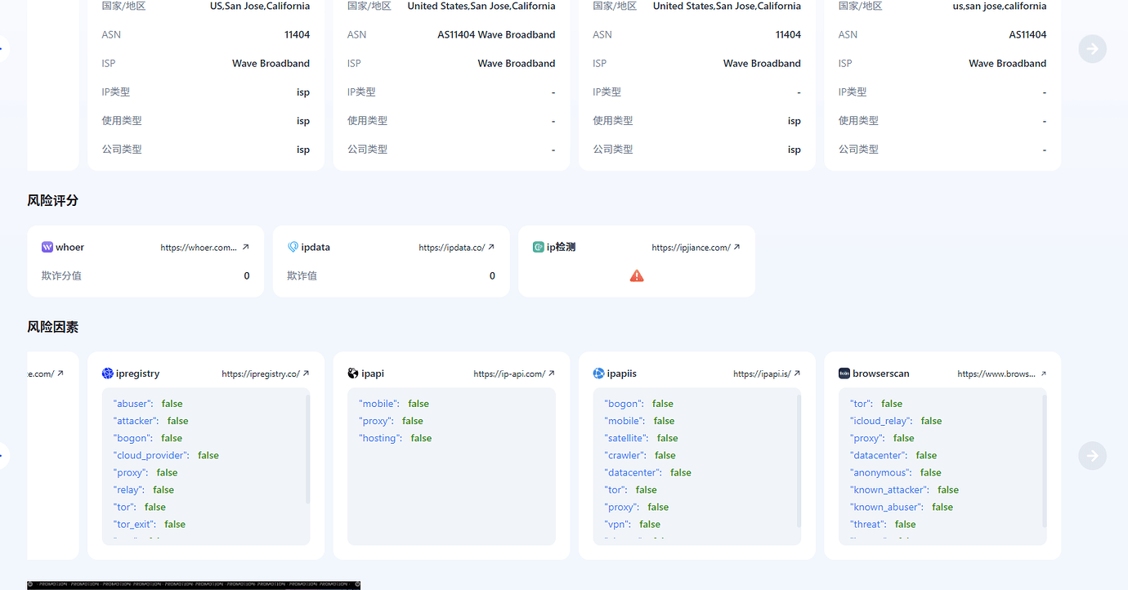The height and width of the screenshot is (590, 1128).
Task: Click the ipapiis logo icon
Action: [599, 373]
